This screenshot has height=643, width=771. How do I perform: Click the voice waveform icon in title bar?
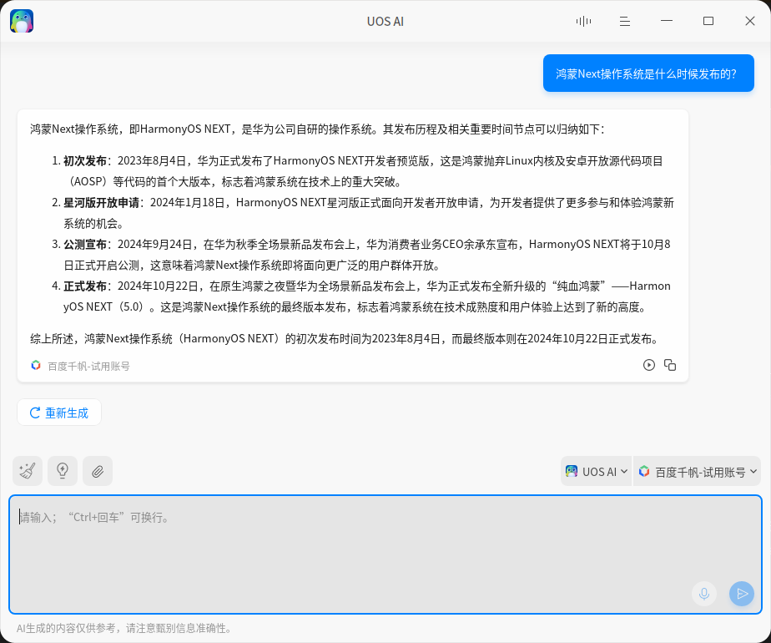click(582, 21)
